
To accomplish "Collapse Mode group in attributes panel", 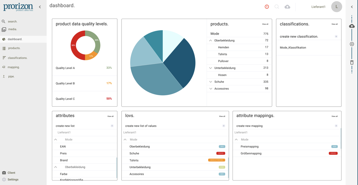I will pyautogui.click(x=55, y=140).
